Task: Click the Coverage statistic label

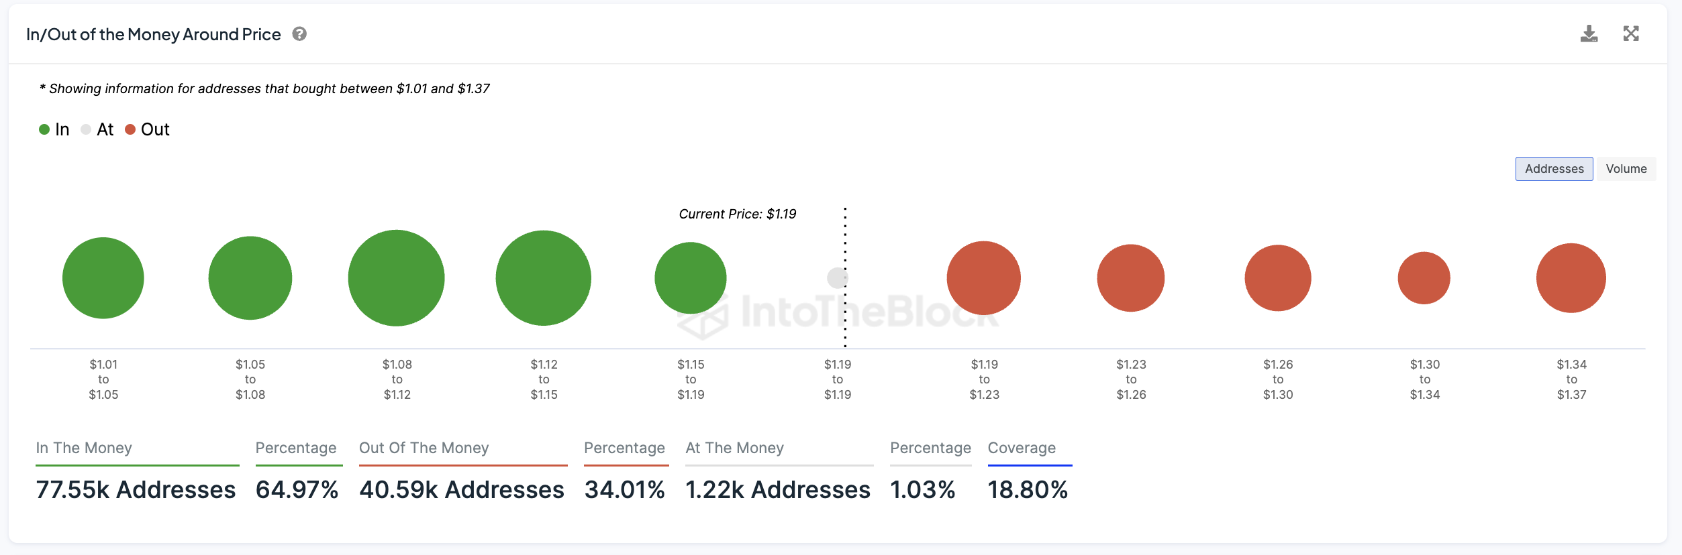Action: [x=1022, y=448]
